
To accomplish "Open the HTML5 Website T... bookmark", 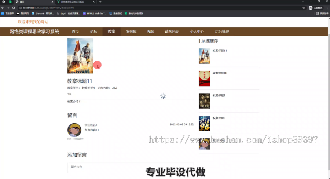I will tap(95, 14).
